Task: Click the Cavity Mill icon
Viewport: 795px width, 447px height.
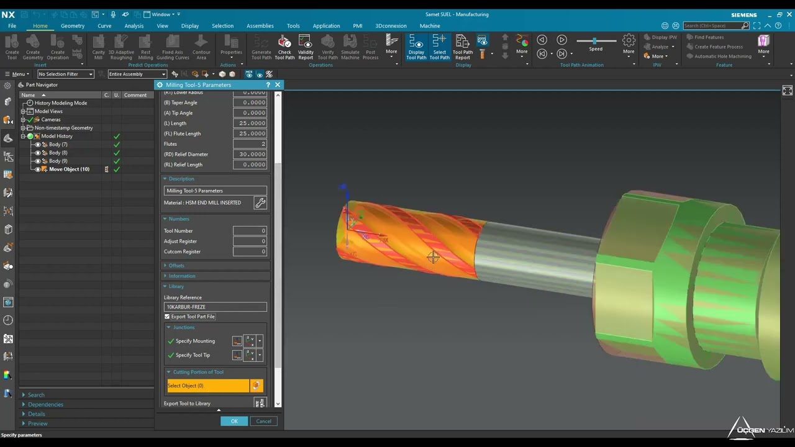Action: [x=98, y=47]
